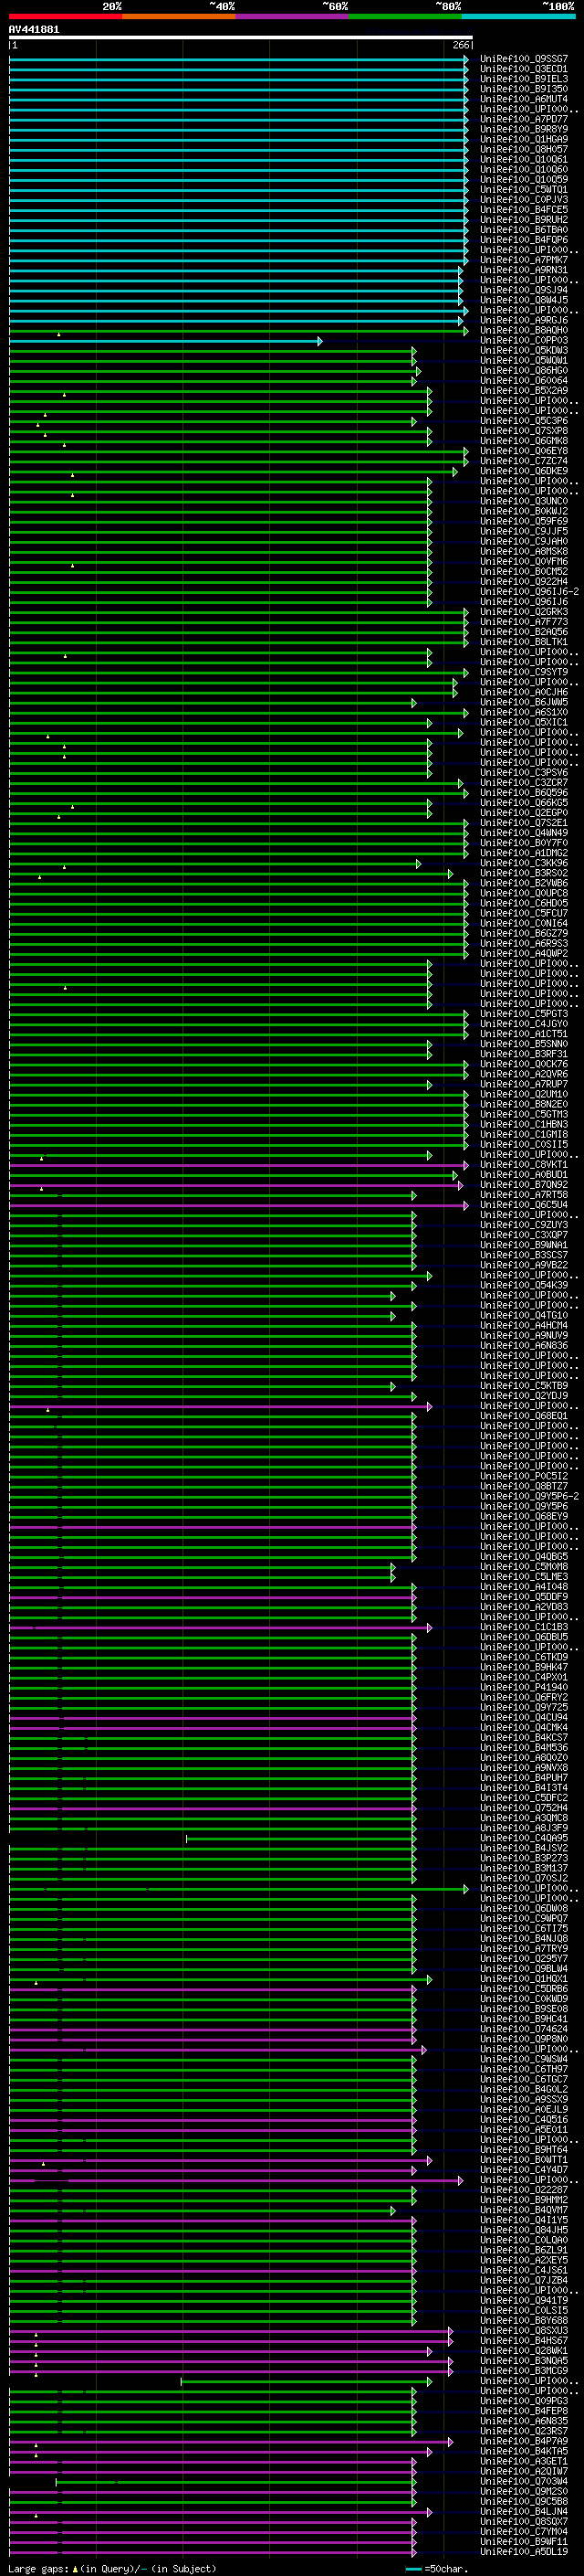584x2576 pixels.
Task: Select hit label UniRef100_A5DL19
Action: pos(524,2552)
